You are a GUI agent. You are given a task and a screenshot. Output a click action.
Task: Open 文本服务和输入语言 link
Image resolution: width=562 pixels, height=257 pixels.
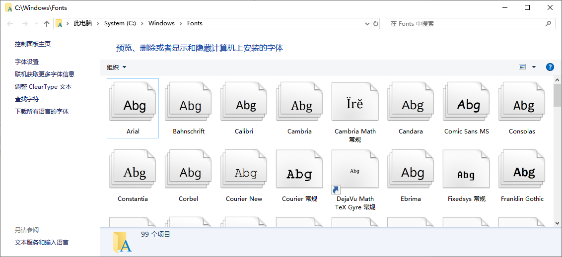click(x=42, y=242)
